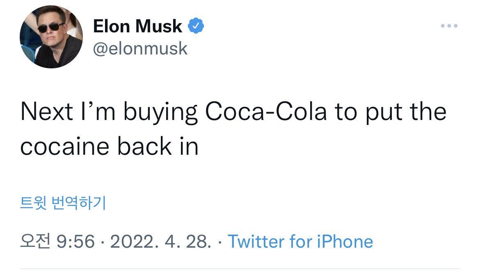The height and width of the screenshot is (271, 480).
Task: Translate the tweet via 트윗 번역하기
Action: (x=63, y=203)
